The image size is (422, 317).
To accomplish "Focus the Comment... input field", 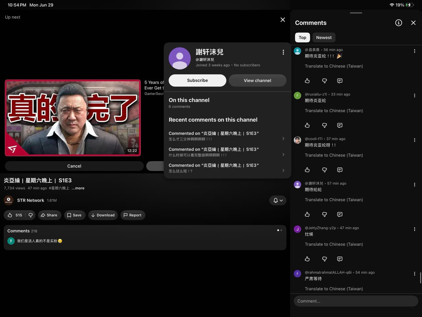I will pyautogui.click(x=356, y=301).
